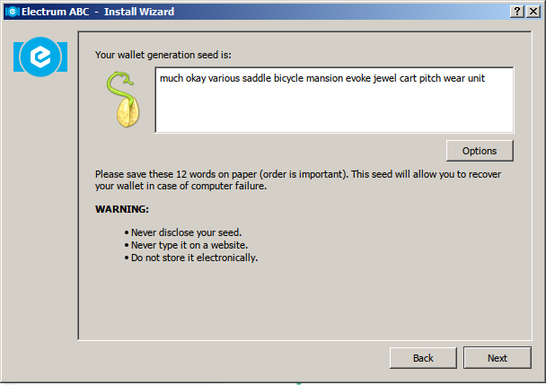The height and width of the screenshot is (385, 546).
Task: Click the "Do not store it electronically." bullet
Action: pyautogui.click(x=190, y=258)
